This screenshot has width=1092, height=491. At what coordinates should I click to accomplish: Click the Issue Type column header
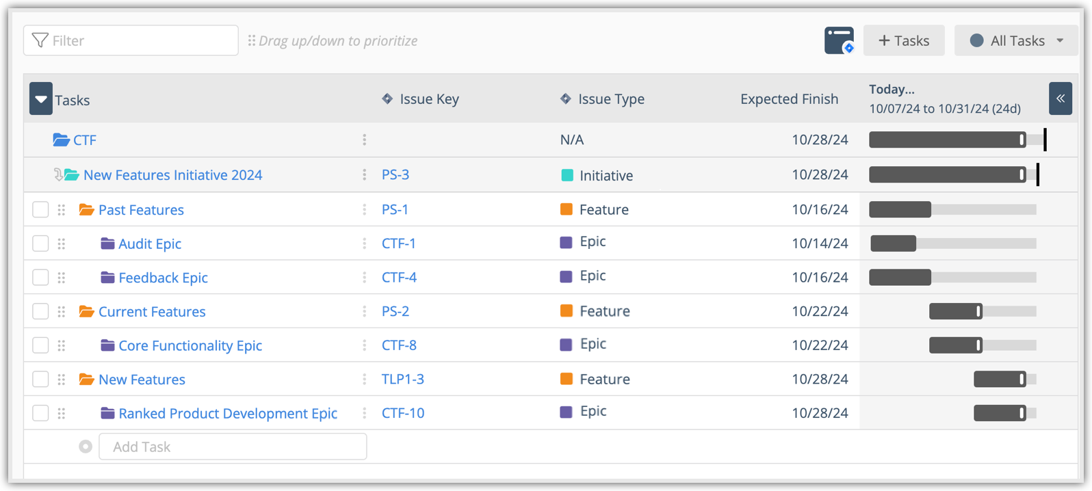tap(610, 99)
